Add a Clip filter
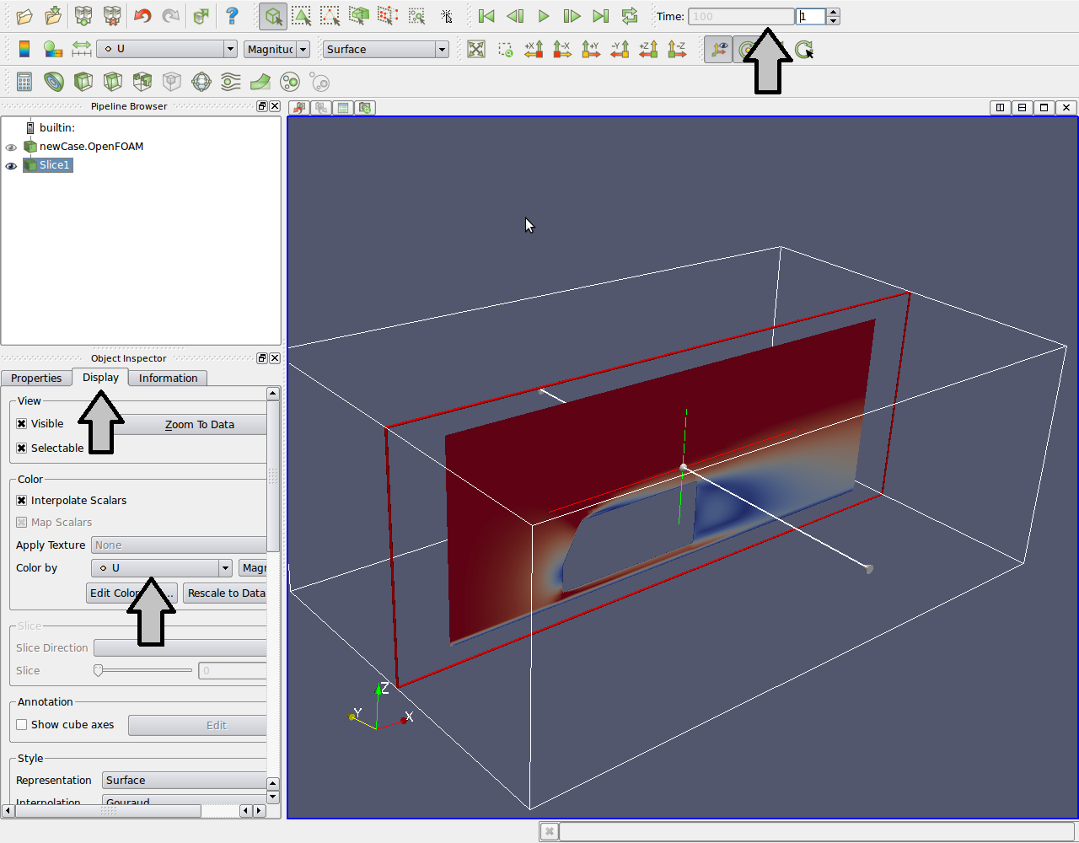This screenshot has width=1079, height=843. [x=83, y=82]
